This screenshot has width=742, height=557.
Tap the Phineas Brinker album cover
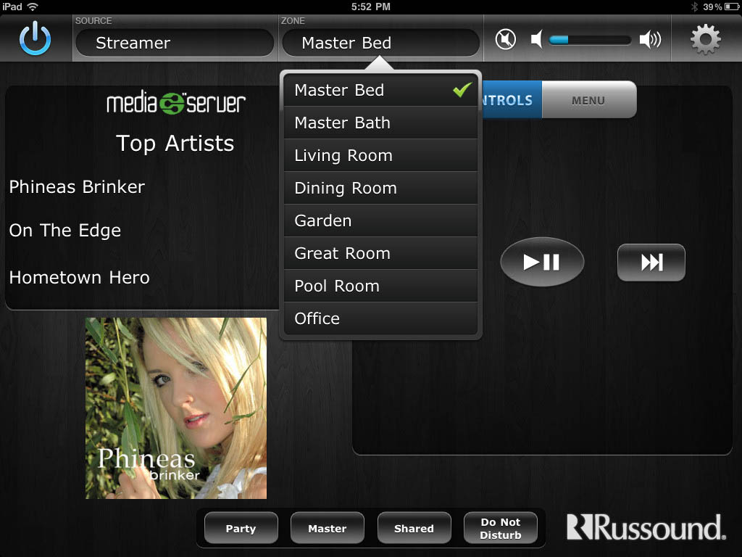pyautogui.click(x=176, y=408)
